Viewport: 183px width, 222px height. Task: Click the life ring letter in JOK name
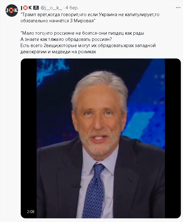(25, 8)
